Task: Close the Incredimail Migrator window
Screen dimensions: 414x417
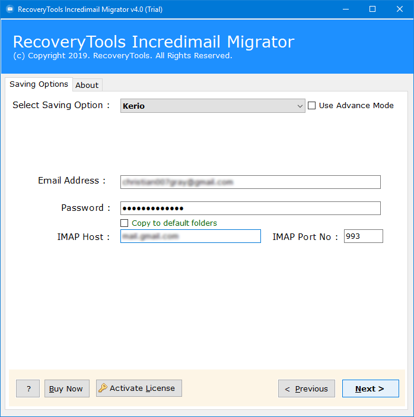Action: click(x=399, y=10)
